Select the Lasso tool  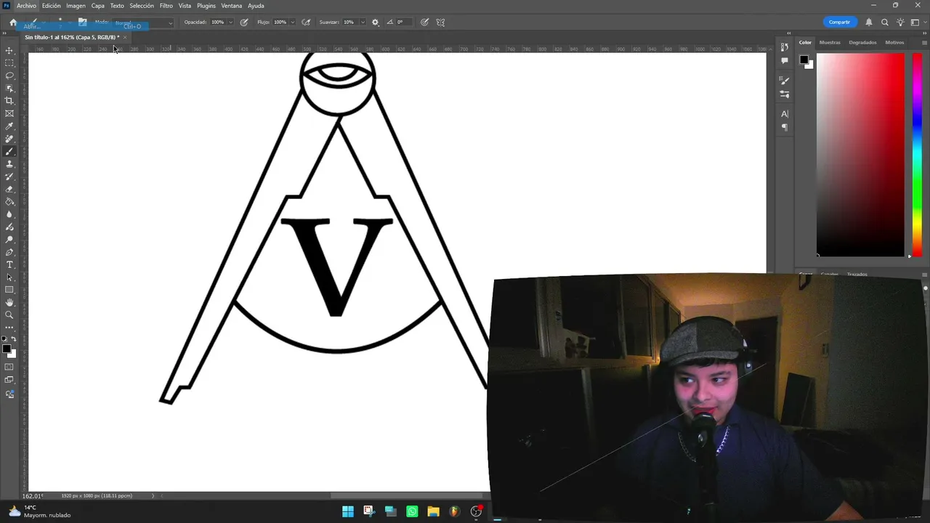tap(9, 76)
